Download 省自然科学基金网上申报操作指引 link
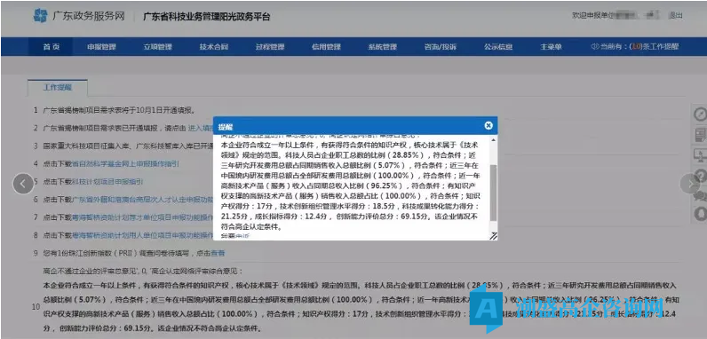 [126, 163]
